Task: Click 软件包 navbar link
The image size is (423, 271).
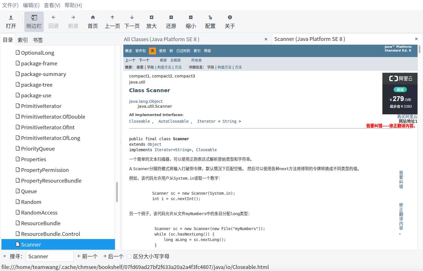Action: [x=141, y=51]
